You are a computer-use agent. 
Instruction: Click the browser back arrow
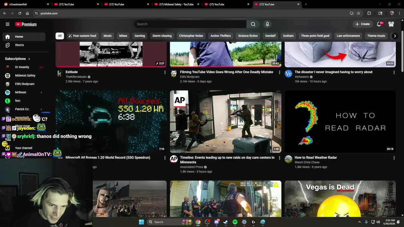click(x=4, y=13)
